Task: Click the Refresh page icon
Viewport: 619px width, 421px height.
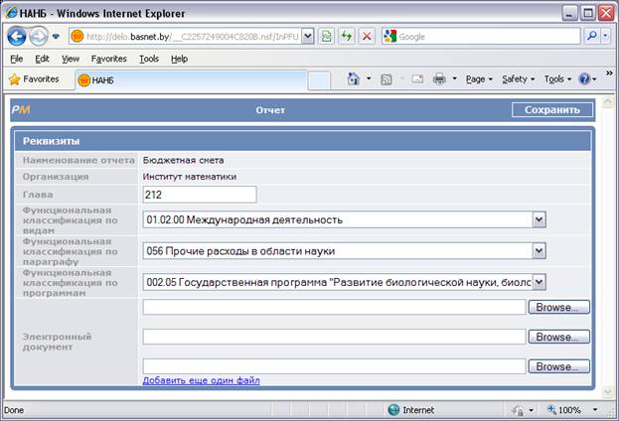Action: tap(346, 37)
